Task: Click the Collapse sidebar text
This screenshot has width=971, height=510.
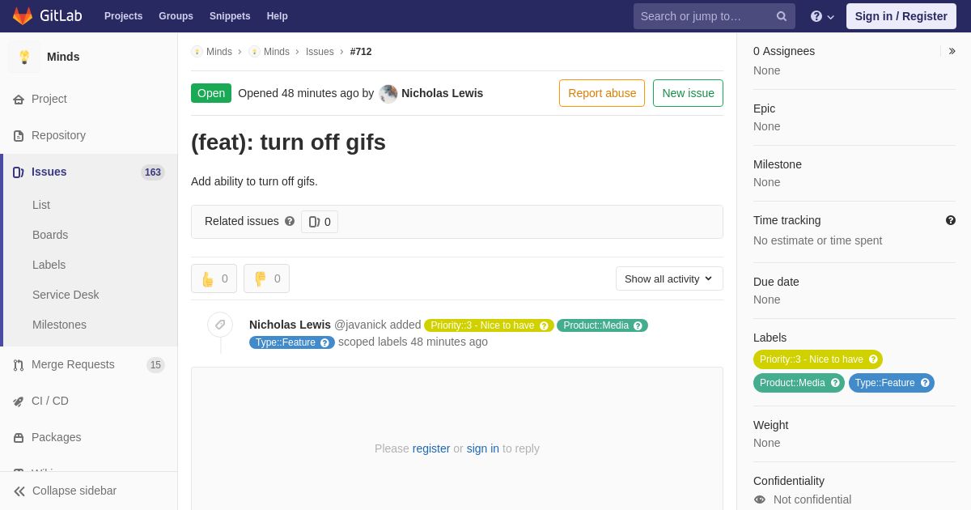Action: click(x=74, y=491)
